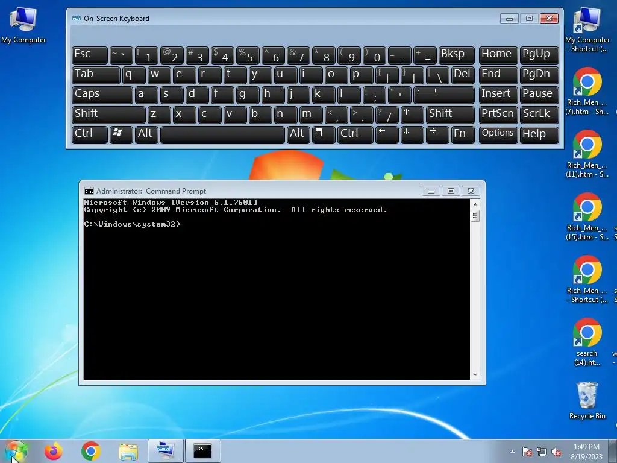Click the Command Prompt title bar icon
The image size is (617, 463).
point(89,191)
